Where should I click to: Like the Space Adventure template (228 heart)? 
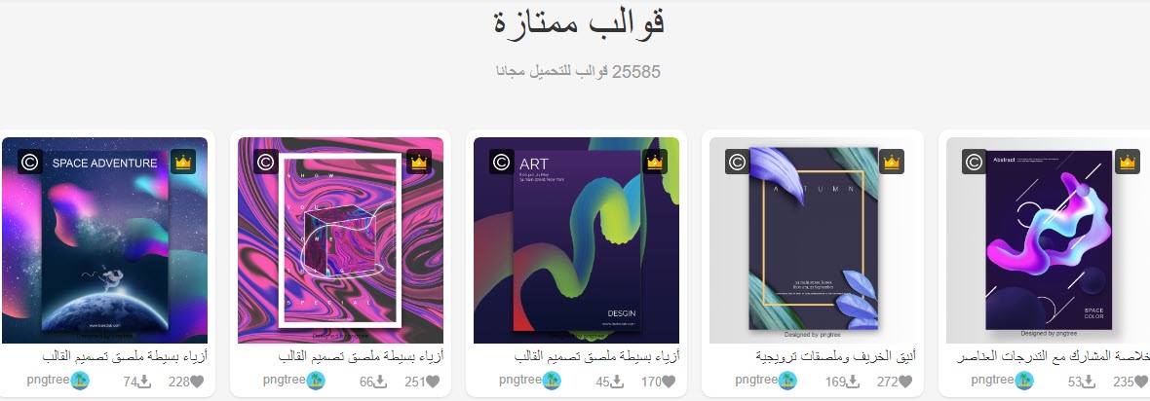tap(197, 382)
